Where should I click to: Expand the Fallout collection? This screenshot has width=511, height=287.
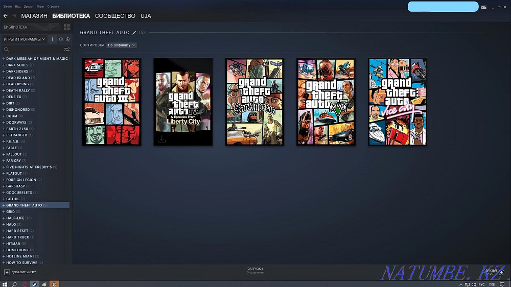pyautogui.click(x=4, y=154)
